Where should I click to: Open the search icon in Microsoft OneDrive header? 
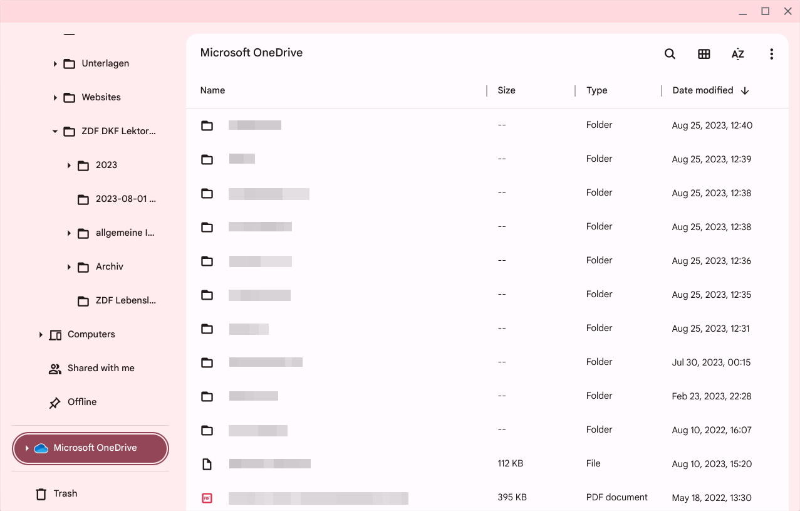(x=669, y=54)
